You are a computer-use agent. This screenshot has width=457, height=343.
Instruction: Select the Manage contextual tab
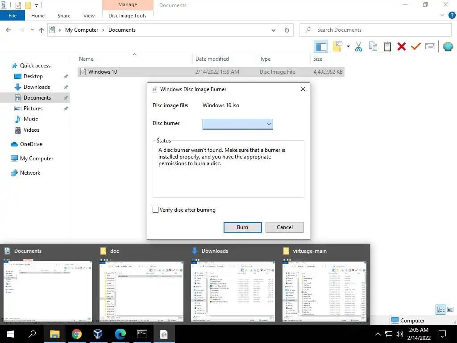128,5
